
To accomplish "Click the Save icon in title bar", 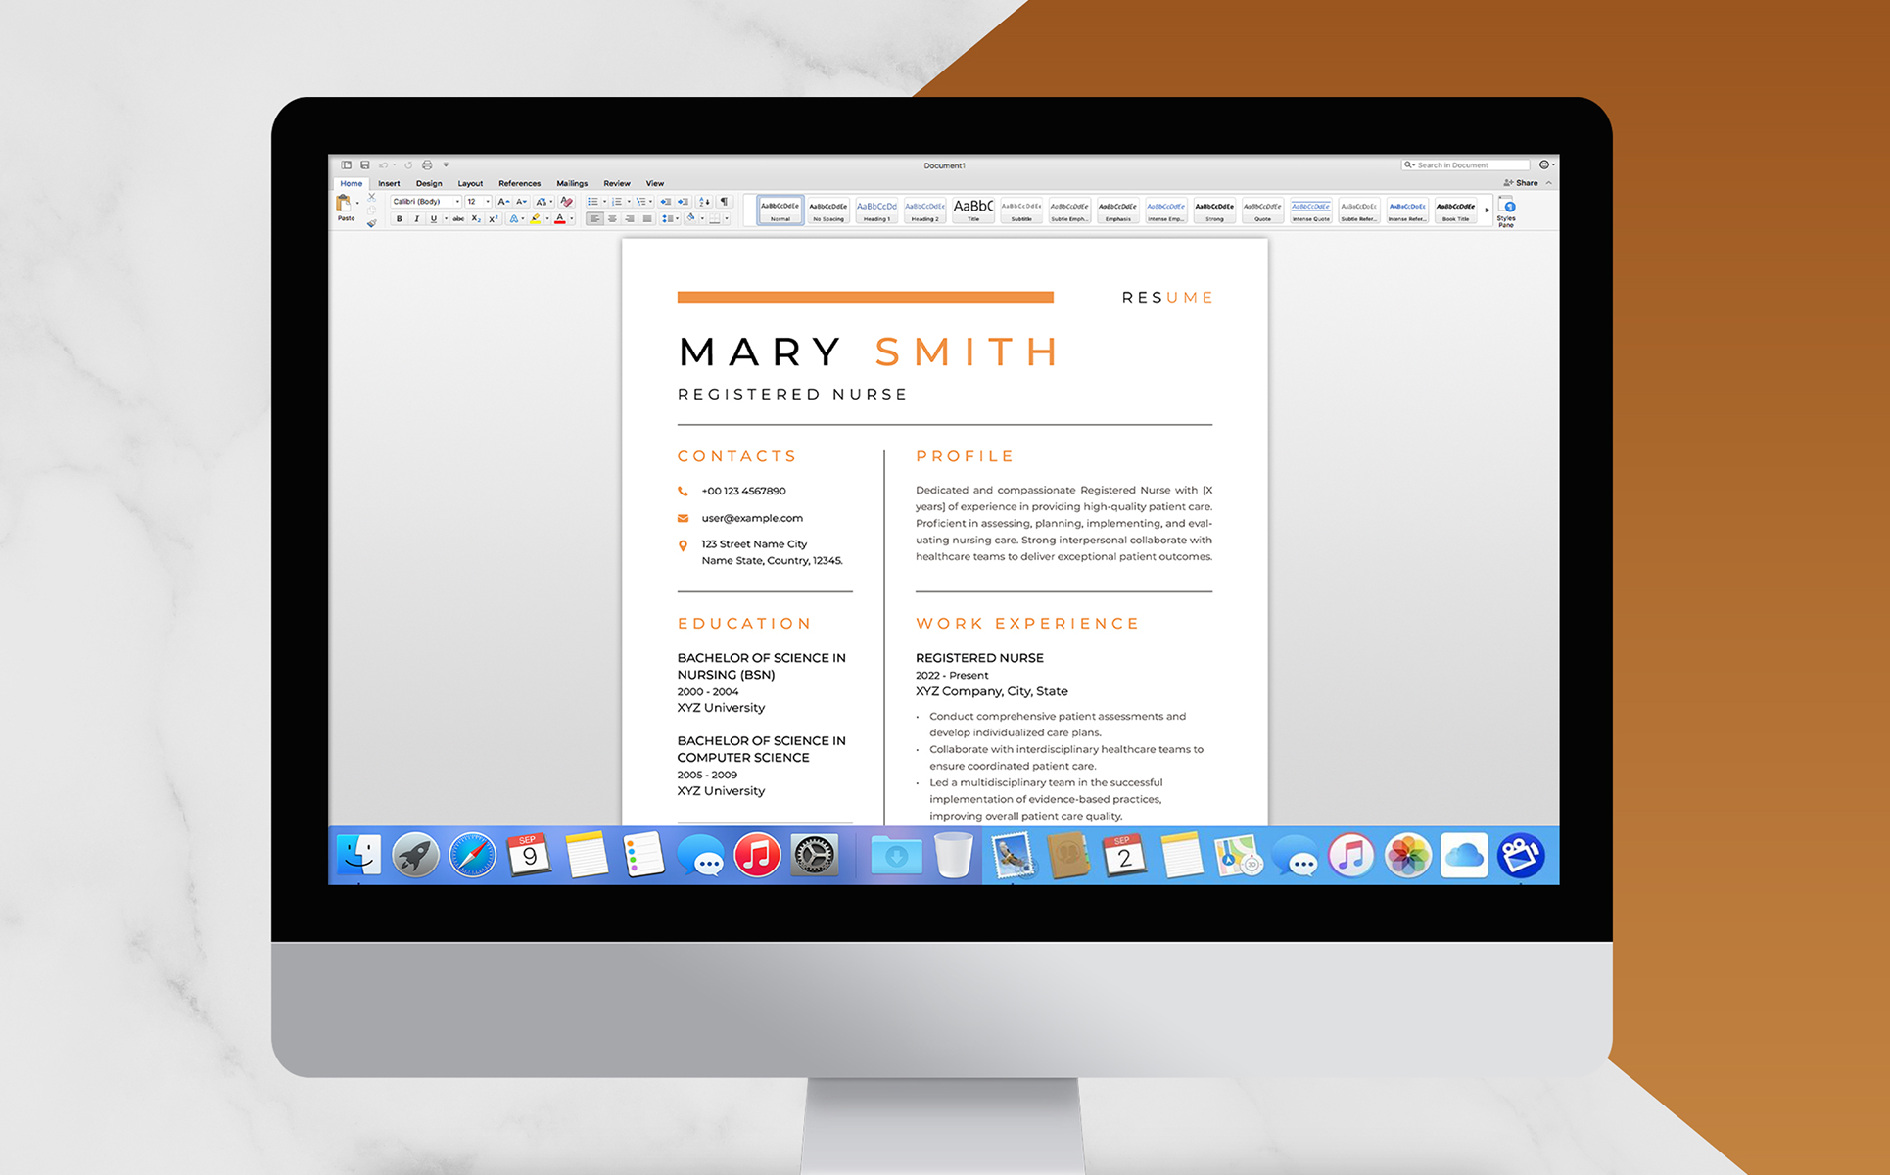I will [x=365, y=165].
